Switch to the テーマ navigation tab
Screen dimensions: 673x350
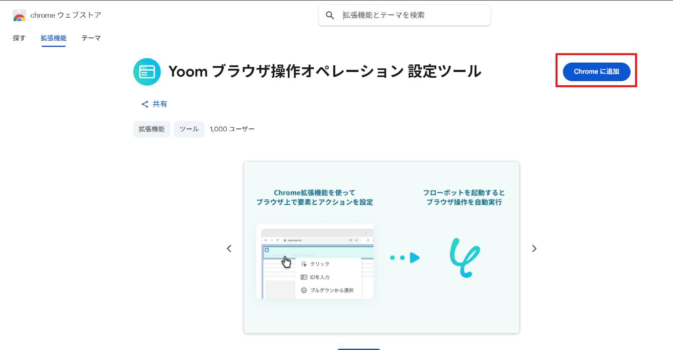[91, 38]
